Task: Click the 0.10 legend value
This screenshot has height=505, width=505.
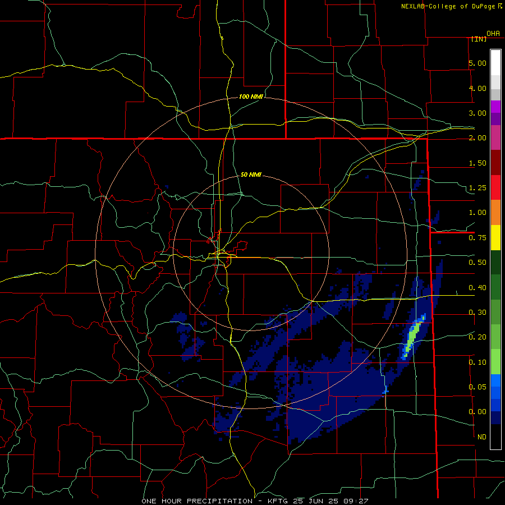Action: tap(478, 362)
